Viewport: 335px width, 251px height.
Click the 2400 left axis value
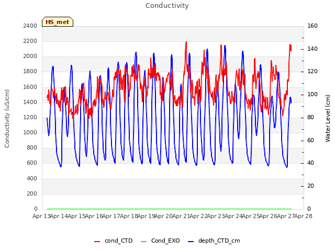(x=30, y=26)
